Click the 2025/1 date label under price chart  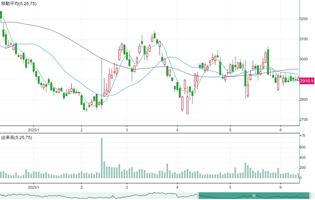pos(33,130)
